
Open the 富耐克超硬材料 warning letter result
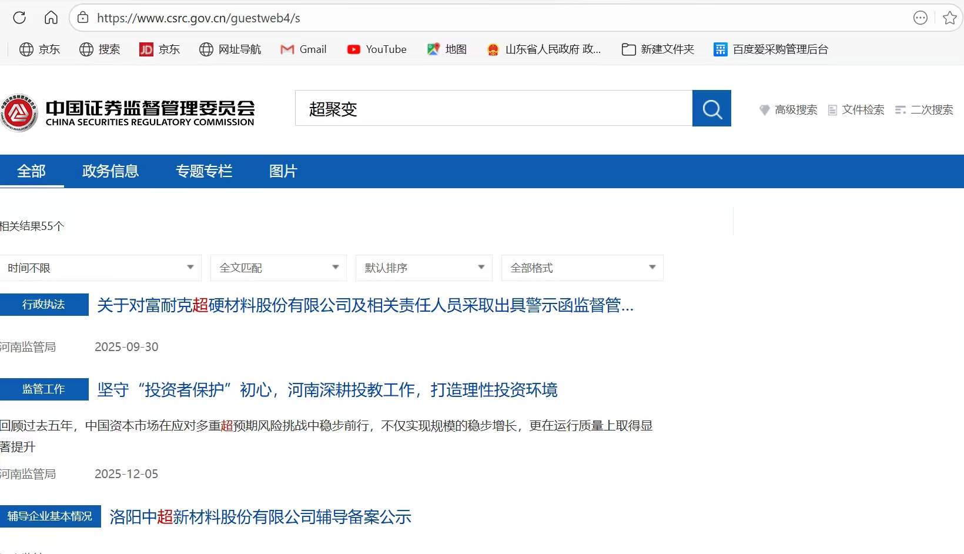click(x=365, y=305)
